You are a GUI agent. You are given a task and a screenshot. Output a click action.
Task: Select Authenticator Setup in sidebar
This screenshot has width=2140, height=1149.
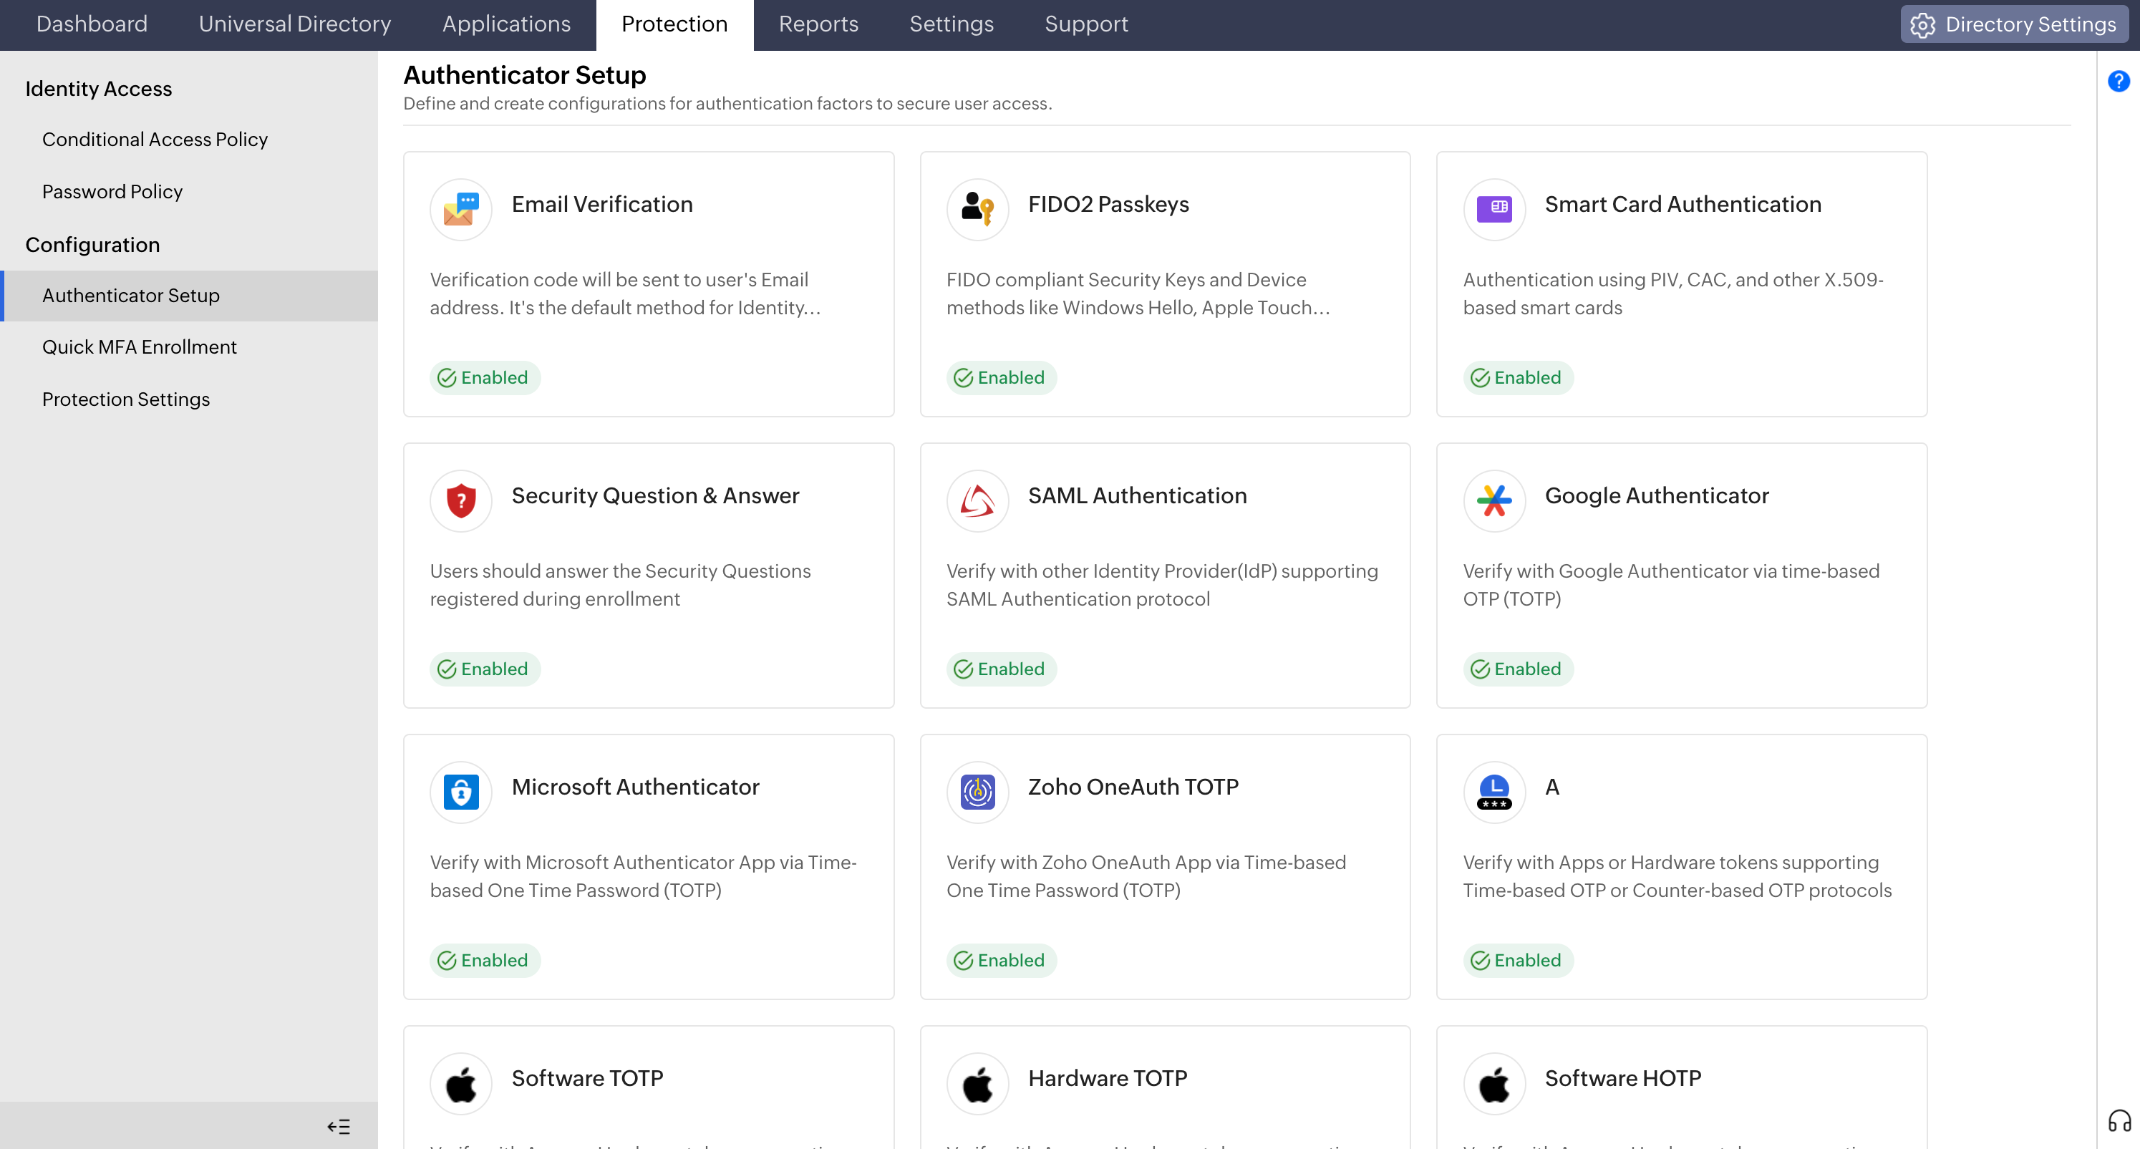tap(188, 296)
